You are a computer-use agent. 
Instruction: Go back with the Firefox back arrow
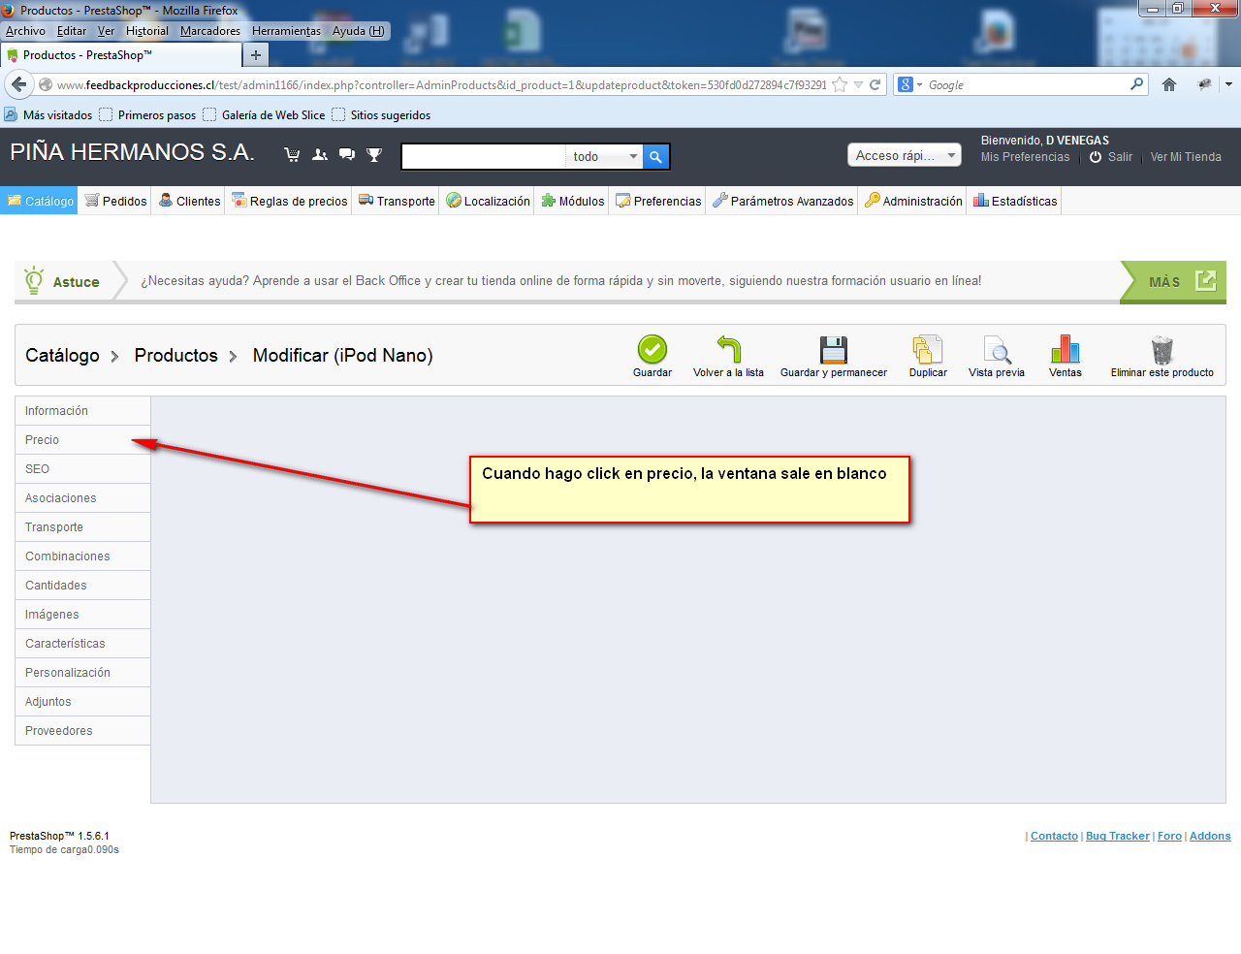tap(18, 84)
